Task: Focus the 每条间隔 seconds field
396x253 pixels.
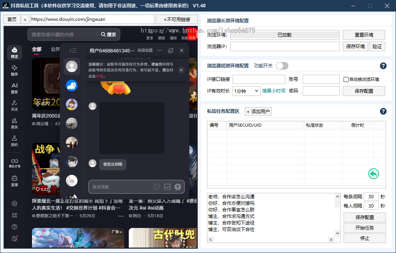Action: [371, 196]
